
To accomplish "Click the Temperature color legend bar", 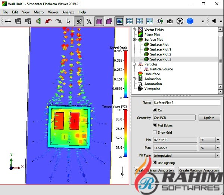I will 125,133.
